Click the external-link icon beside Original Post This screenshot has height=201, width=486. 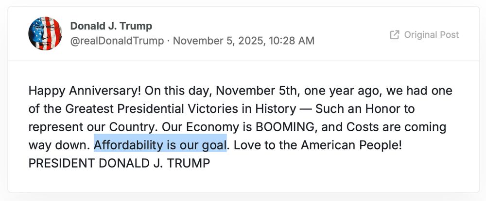[x=395, y=35]
